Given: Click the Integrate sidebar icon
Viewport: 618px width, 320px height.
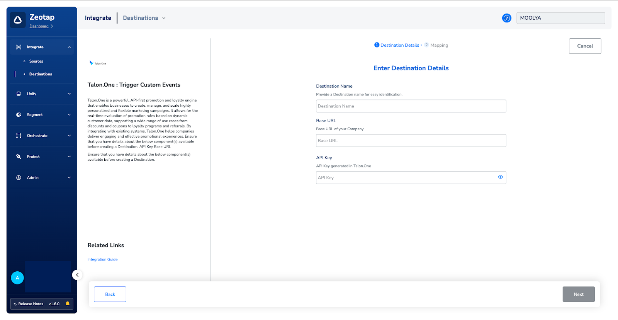Looking at the screenshot, I should click(19, 47).
